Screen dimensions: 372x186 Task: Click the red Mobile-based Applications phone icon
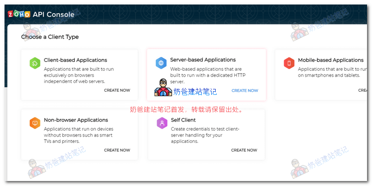(x=289, y=64)
